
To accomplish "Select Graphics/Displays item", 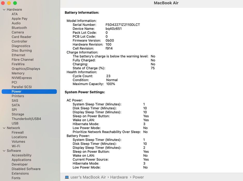I will click(26, 69).
